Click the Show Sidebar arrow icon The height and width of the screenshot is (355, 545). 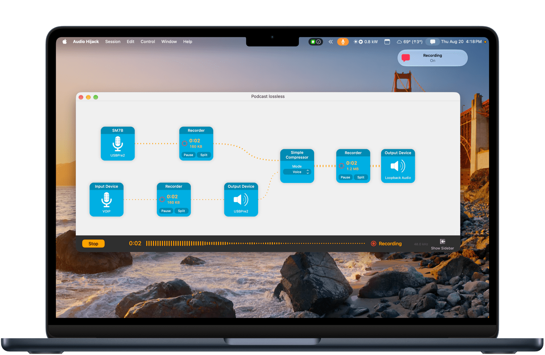[x=442, y=241]
